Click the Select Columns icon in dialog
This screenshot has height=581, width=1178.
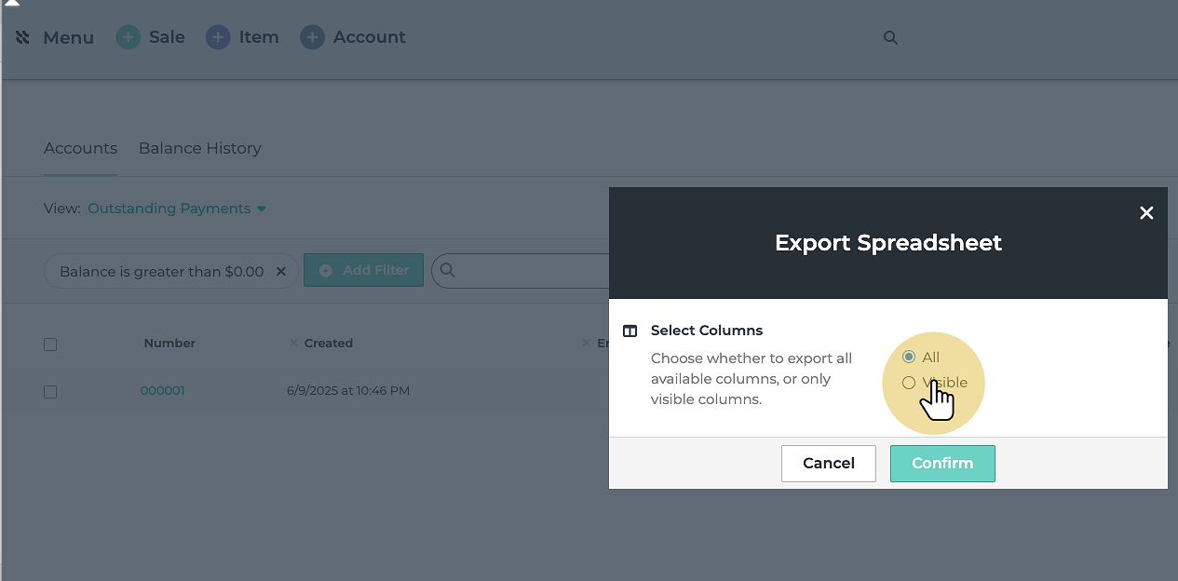[630, 331]
